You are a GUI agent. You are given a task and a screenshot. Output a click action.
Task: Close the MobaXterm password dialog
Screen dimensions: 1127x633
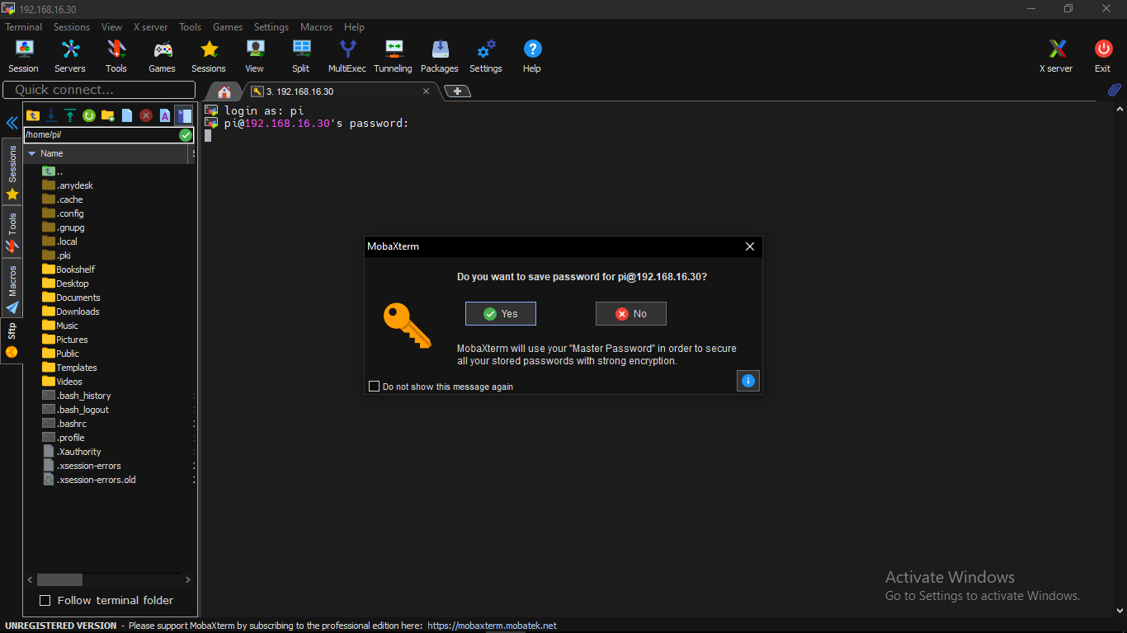[750, 246]
